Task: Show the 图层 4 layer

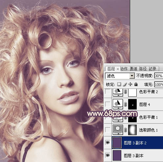Action: pos(108,104)
